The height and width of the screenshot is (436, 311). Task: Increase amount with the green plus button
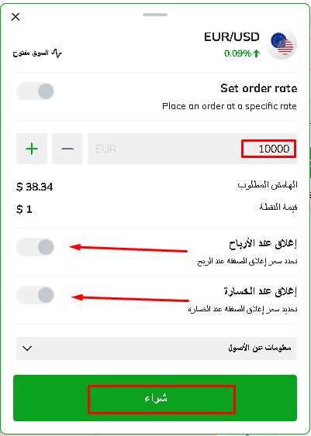click(x=32, y=149)
